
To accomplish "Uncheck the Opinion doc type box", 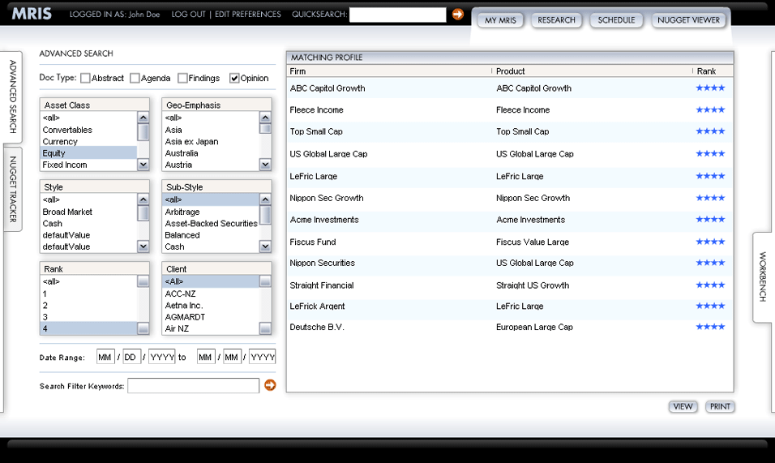I will click(x=234, y=78).
